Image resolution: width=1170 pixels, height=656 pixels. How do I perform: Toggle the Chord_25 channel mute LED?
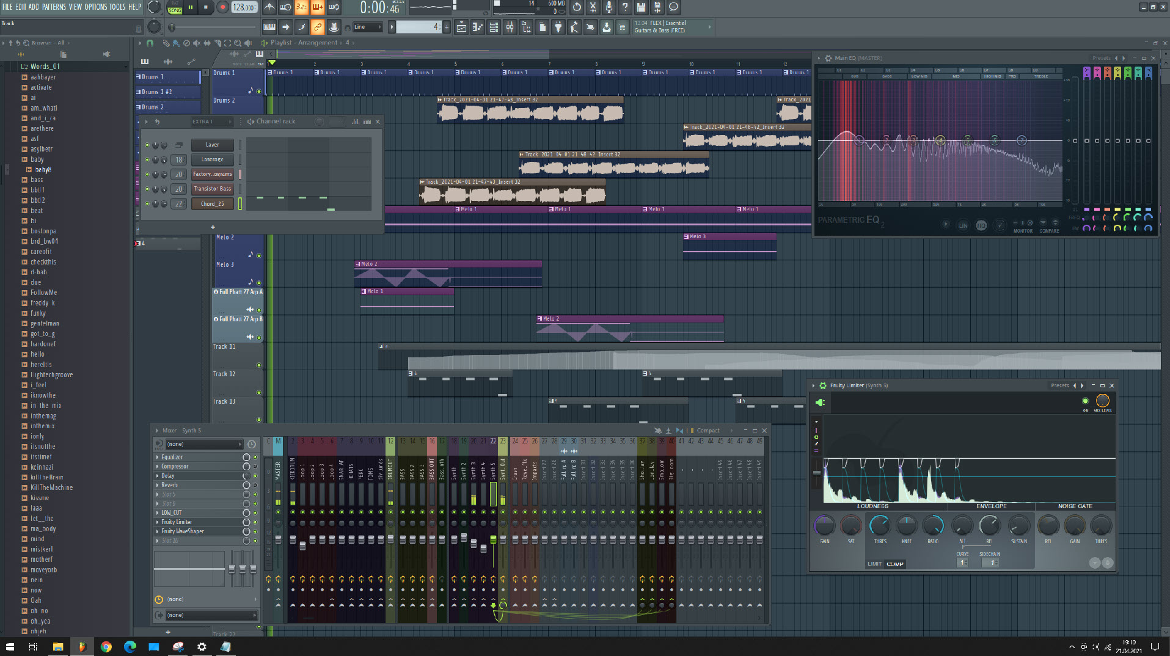tap(147, 203)
